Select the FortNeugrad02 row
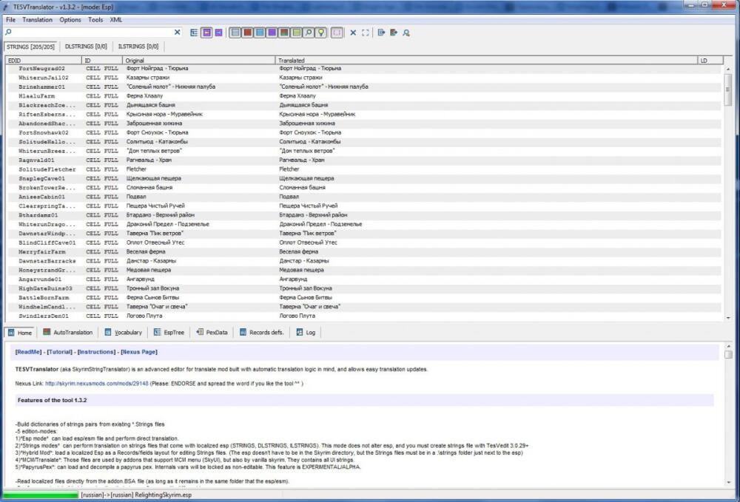 click(x=363, y=68)
